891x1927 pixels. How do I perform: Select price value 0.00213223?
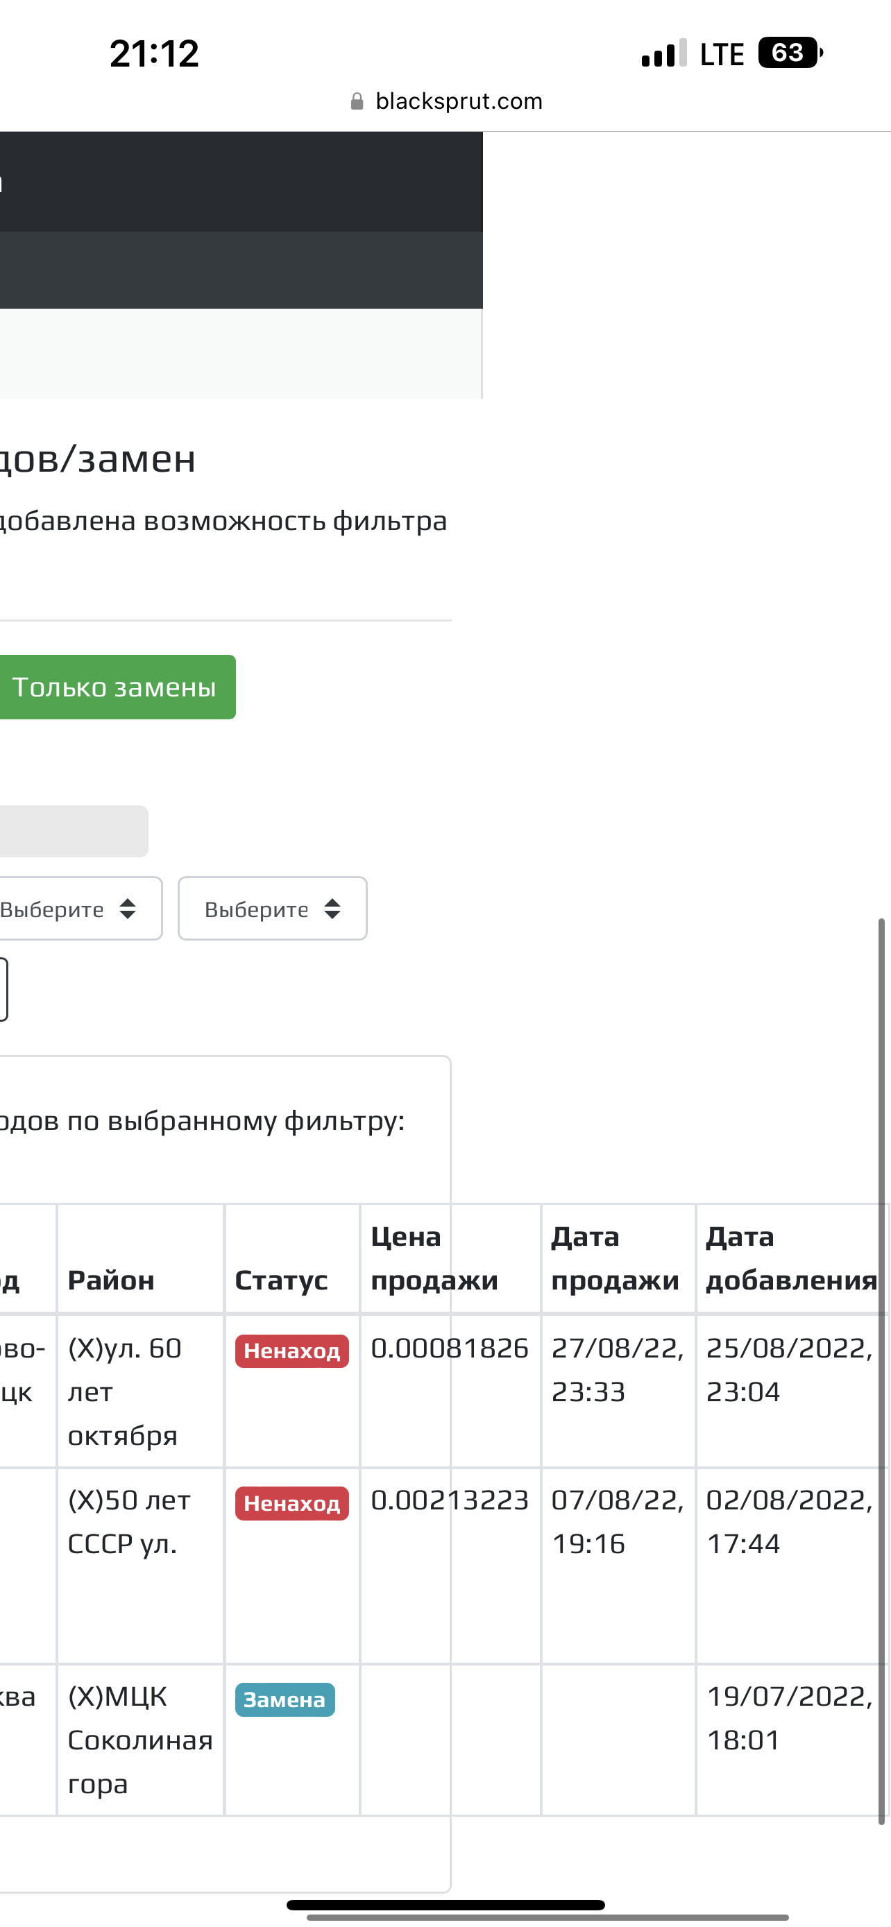(450, 1500)
